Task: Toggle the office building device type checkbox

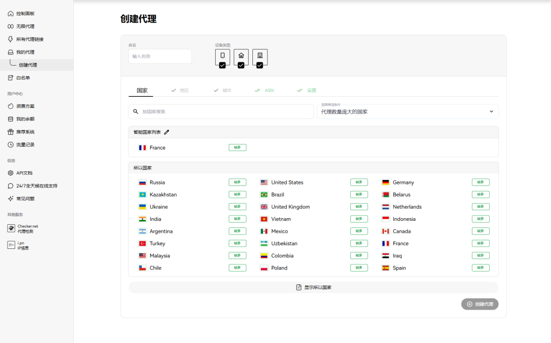Action: pyautogui.click(x=260, y=65)
